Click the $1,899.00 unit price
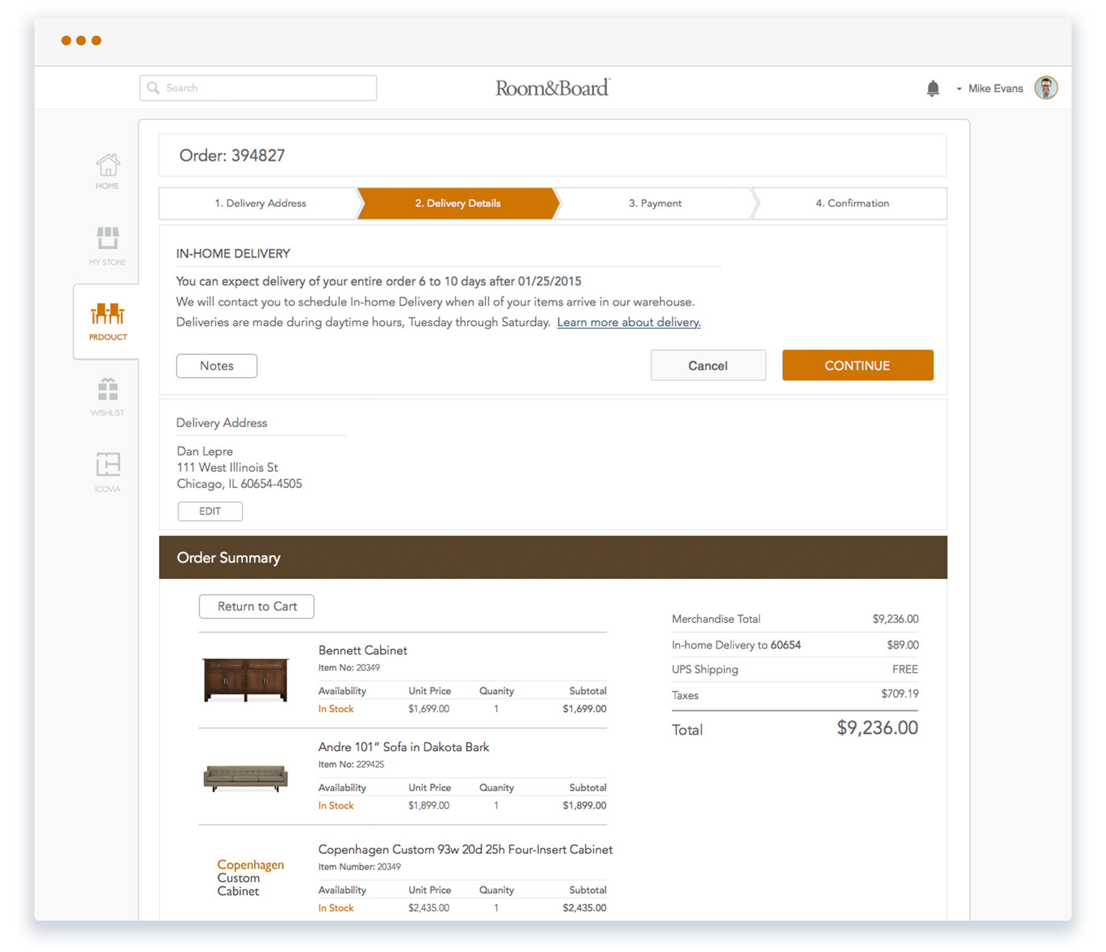Screen dimensions: 1106x952 [x=428, y=806]
